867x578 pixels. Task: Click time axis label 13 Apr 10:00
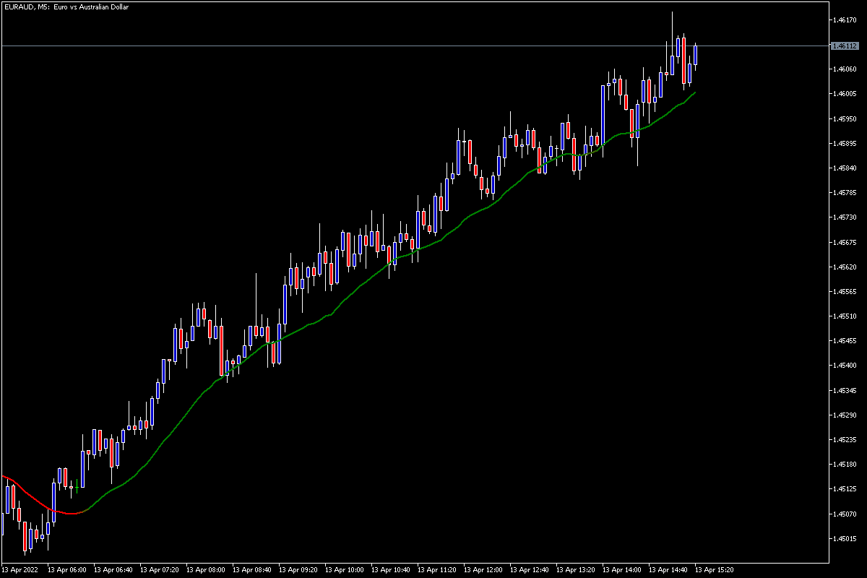[345, 570]
